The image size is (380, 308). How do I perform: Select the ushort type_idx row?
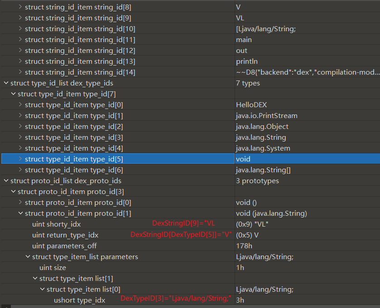pos(80,300)
